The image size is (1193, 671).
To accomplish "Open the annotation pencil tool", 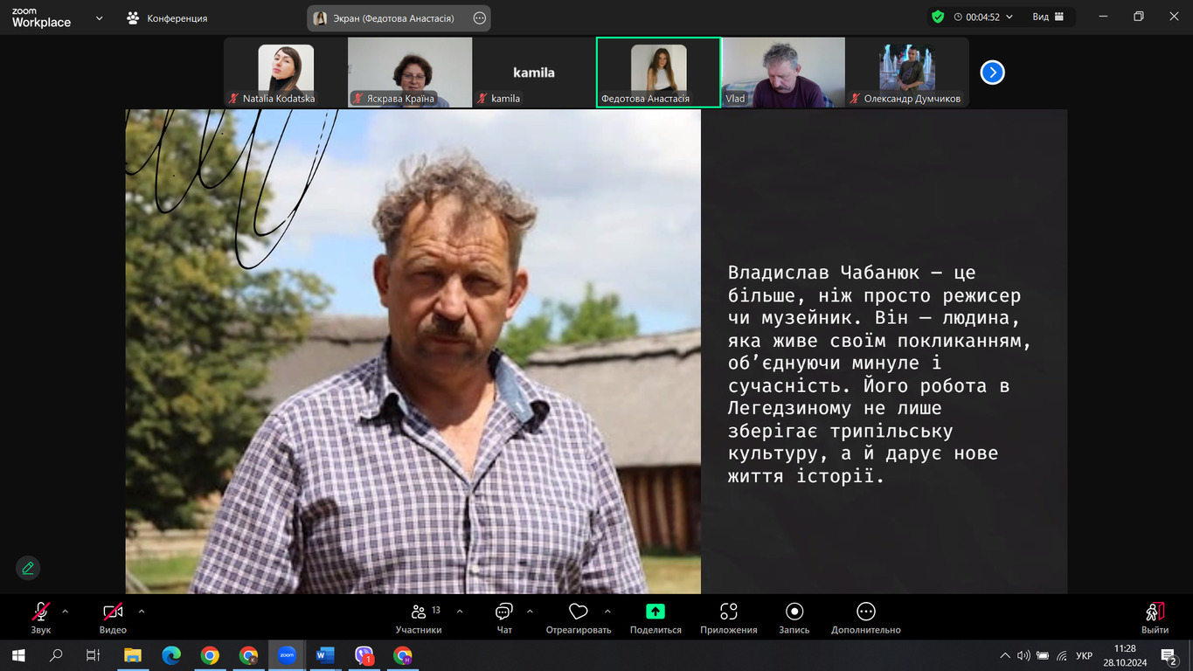I will coord(28,568).
